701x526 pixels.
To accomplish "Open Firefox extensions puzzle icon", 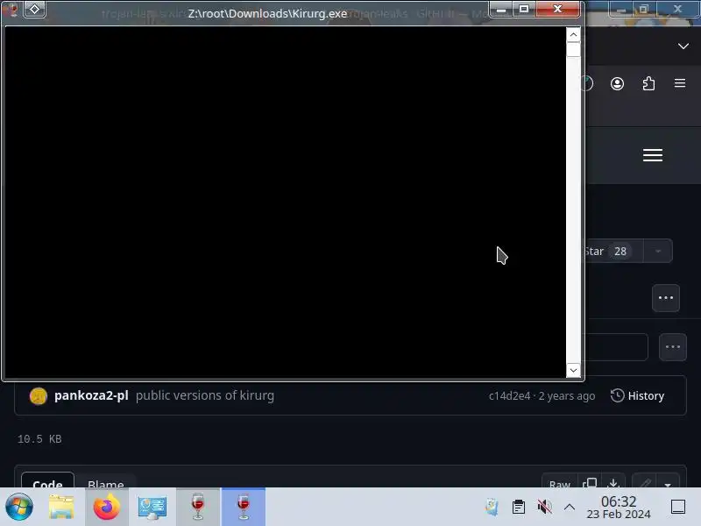I will (x=648, y=83).
